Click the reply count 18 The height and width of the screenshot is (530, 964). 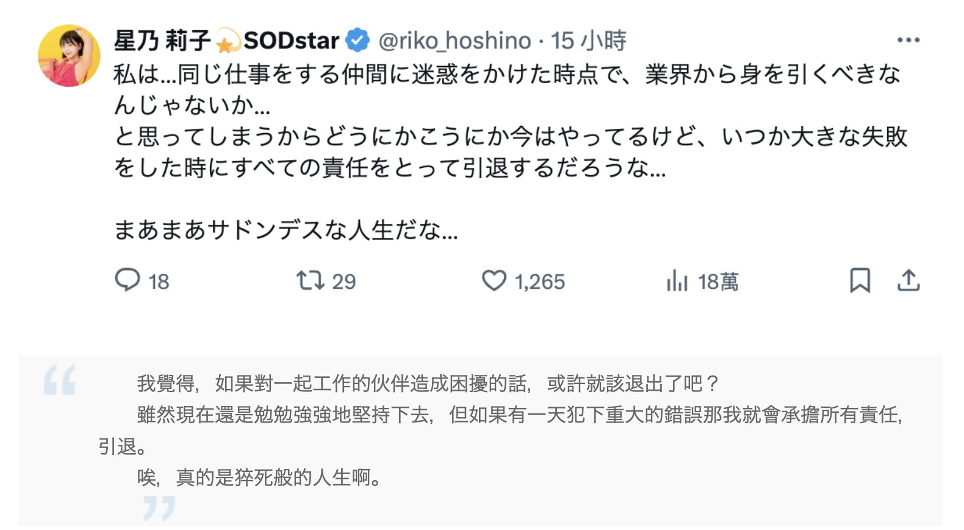159,281
